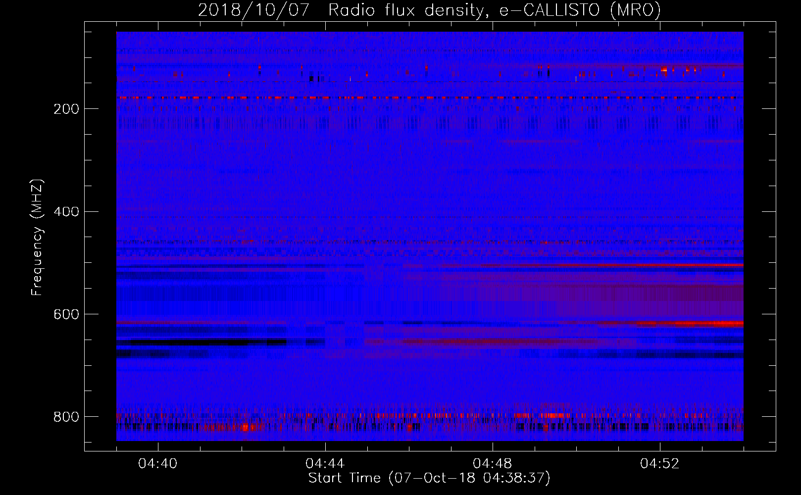Click the 'Frequency (MHZ)' y-axis label
This screenshot has height=495, width=801.
pyautogui.click(x=37, y=237)
